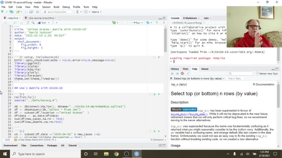Image resolution: width=282 pixels, height=158 pixels.
Task: Open File Explorer from taskbar
Action: (106, 154)
